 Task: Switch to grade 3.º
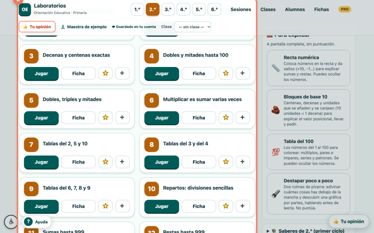(168, 10)
